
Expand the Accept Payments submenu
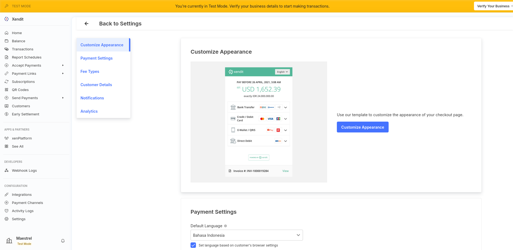63,65
